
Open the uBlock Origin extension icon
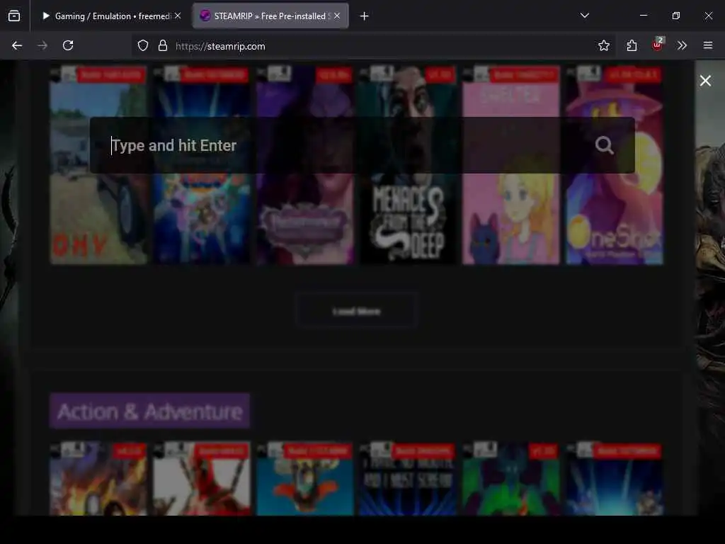(658, 45)
